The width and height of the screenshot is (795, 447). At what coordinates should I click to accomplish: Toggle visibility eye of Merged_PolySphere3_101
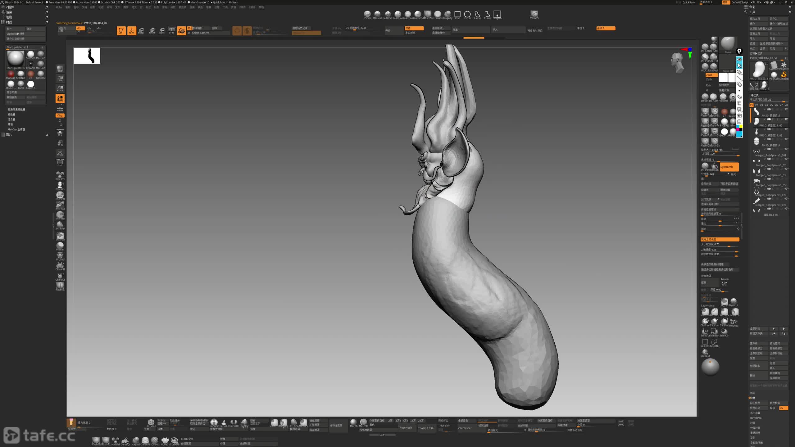[786, 149]
